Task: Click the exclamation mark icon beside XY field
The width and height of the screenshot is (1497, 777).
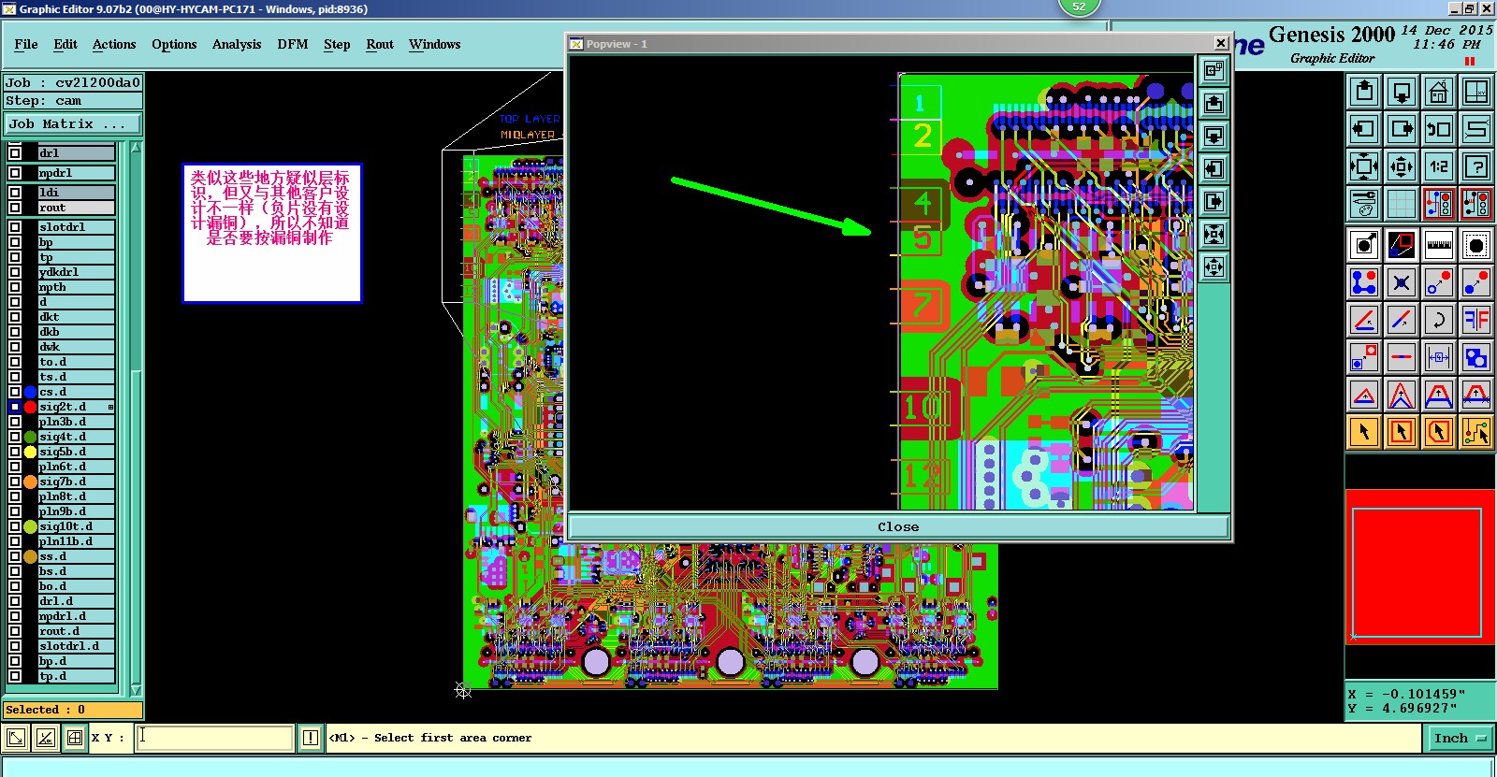Action: (311, 738)
